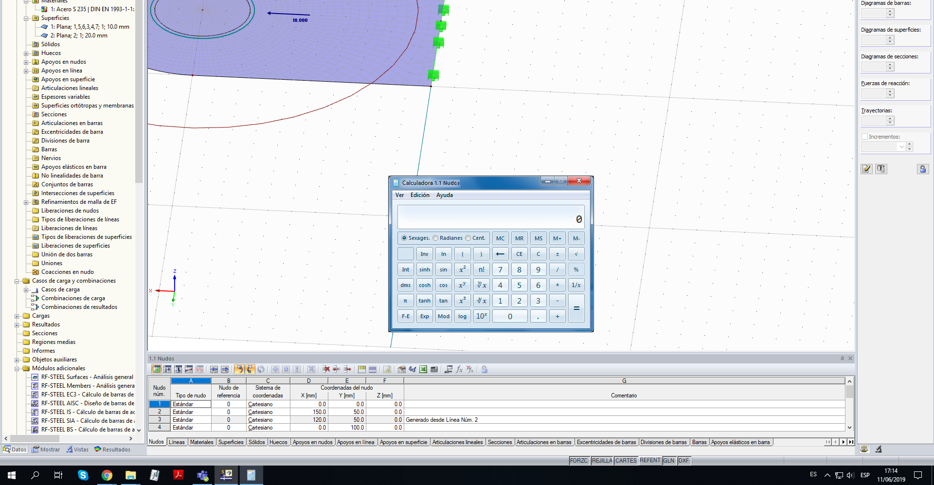This screenshot has height=485, width=934.
Task: Toggle CARTES mode in the status bar
Action: [626, 460]
